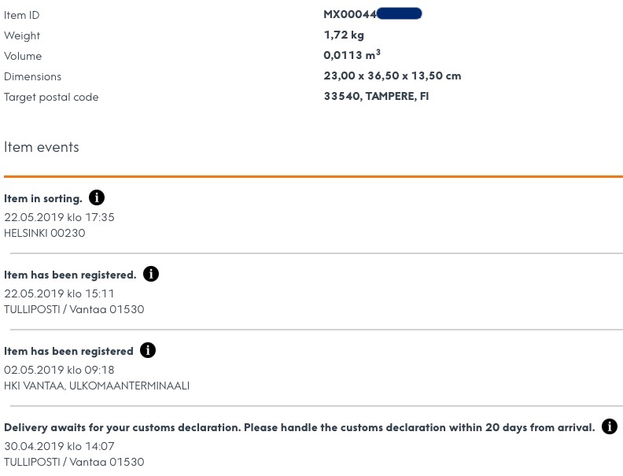Click the Target postal code label
This screenshot has height=476, width=623.
point(51,97)
